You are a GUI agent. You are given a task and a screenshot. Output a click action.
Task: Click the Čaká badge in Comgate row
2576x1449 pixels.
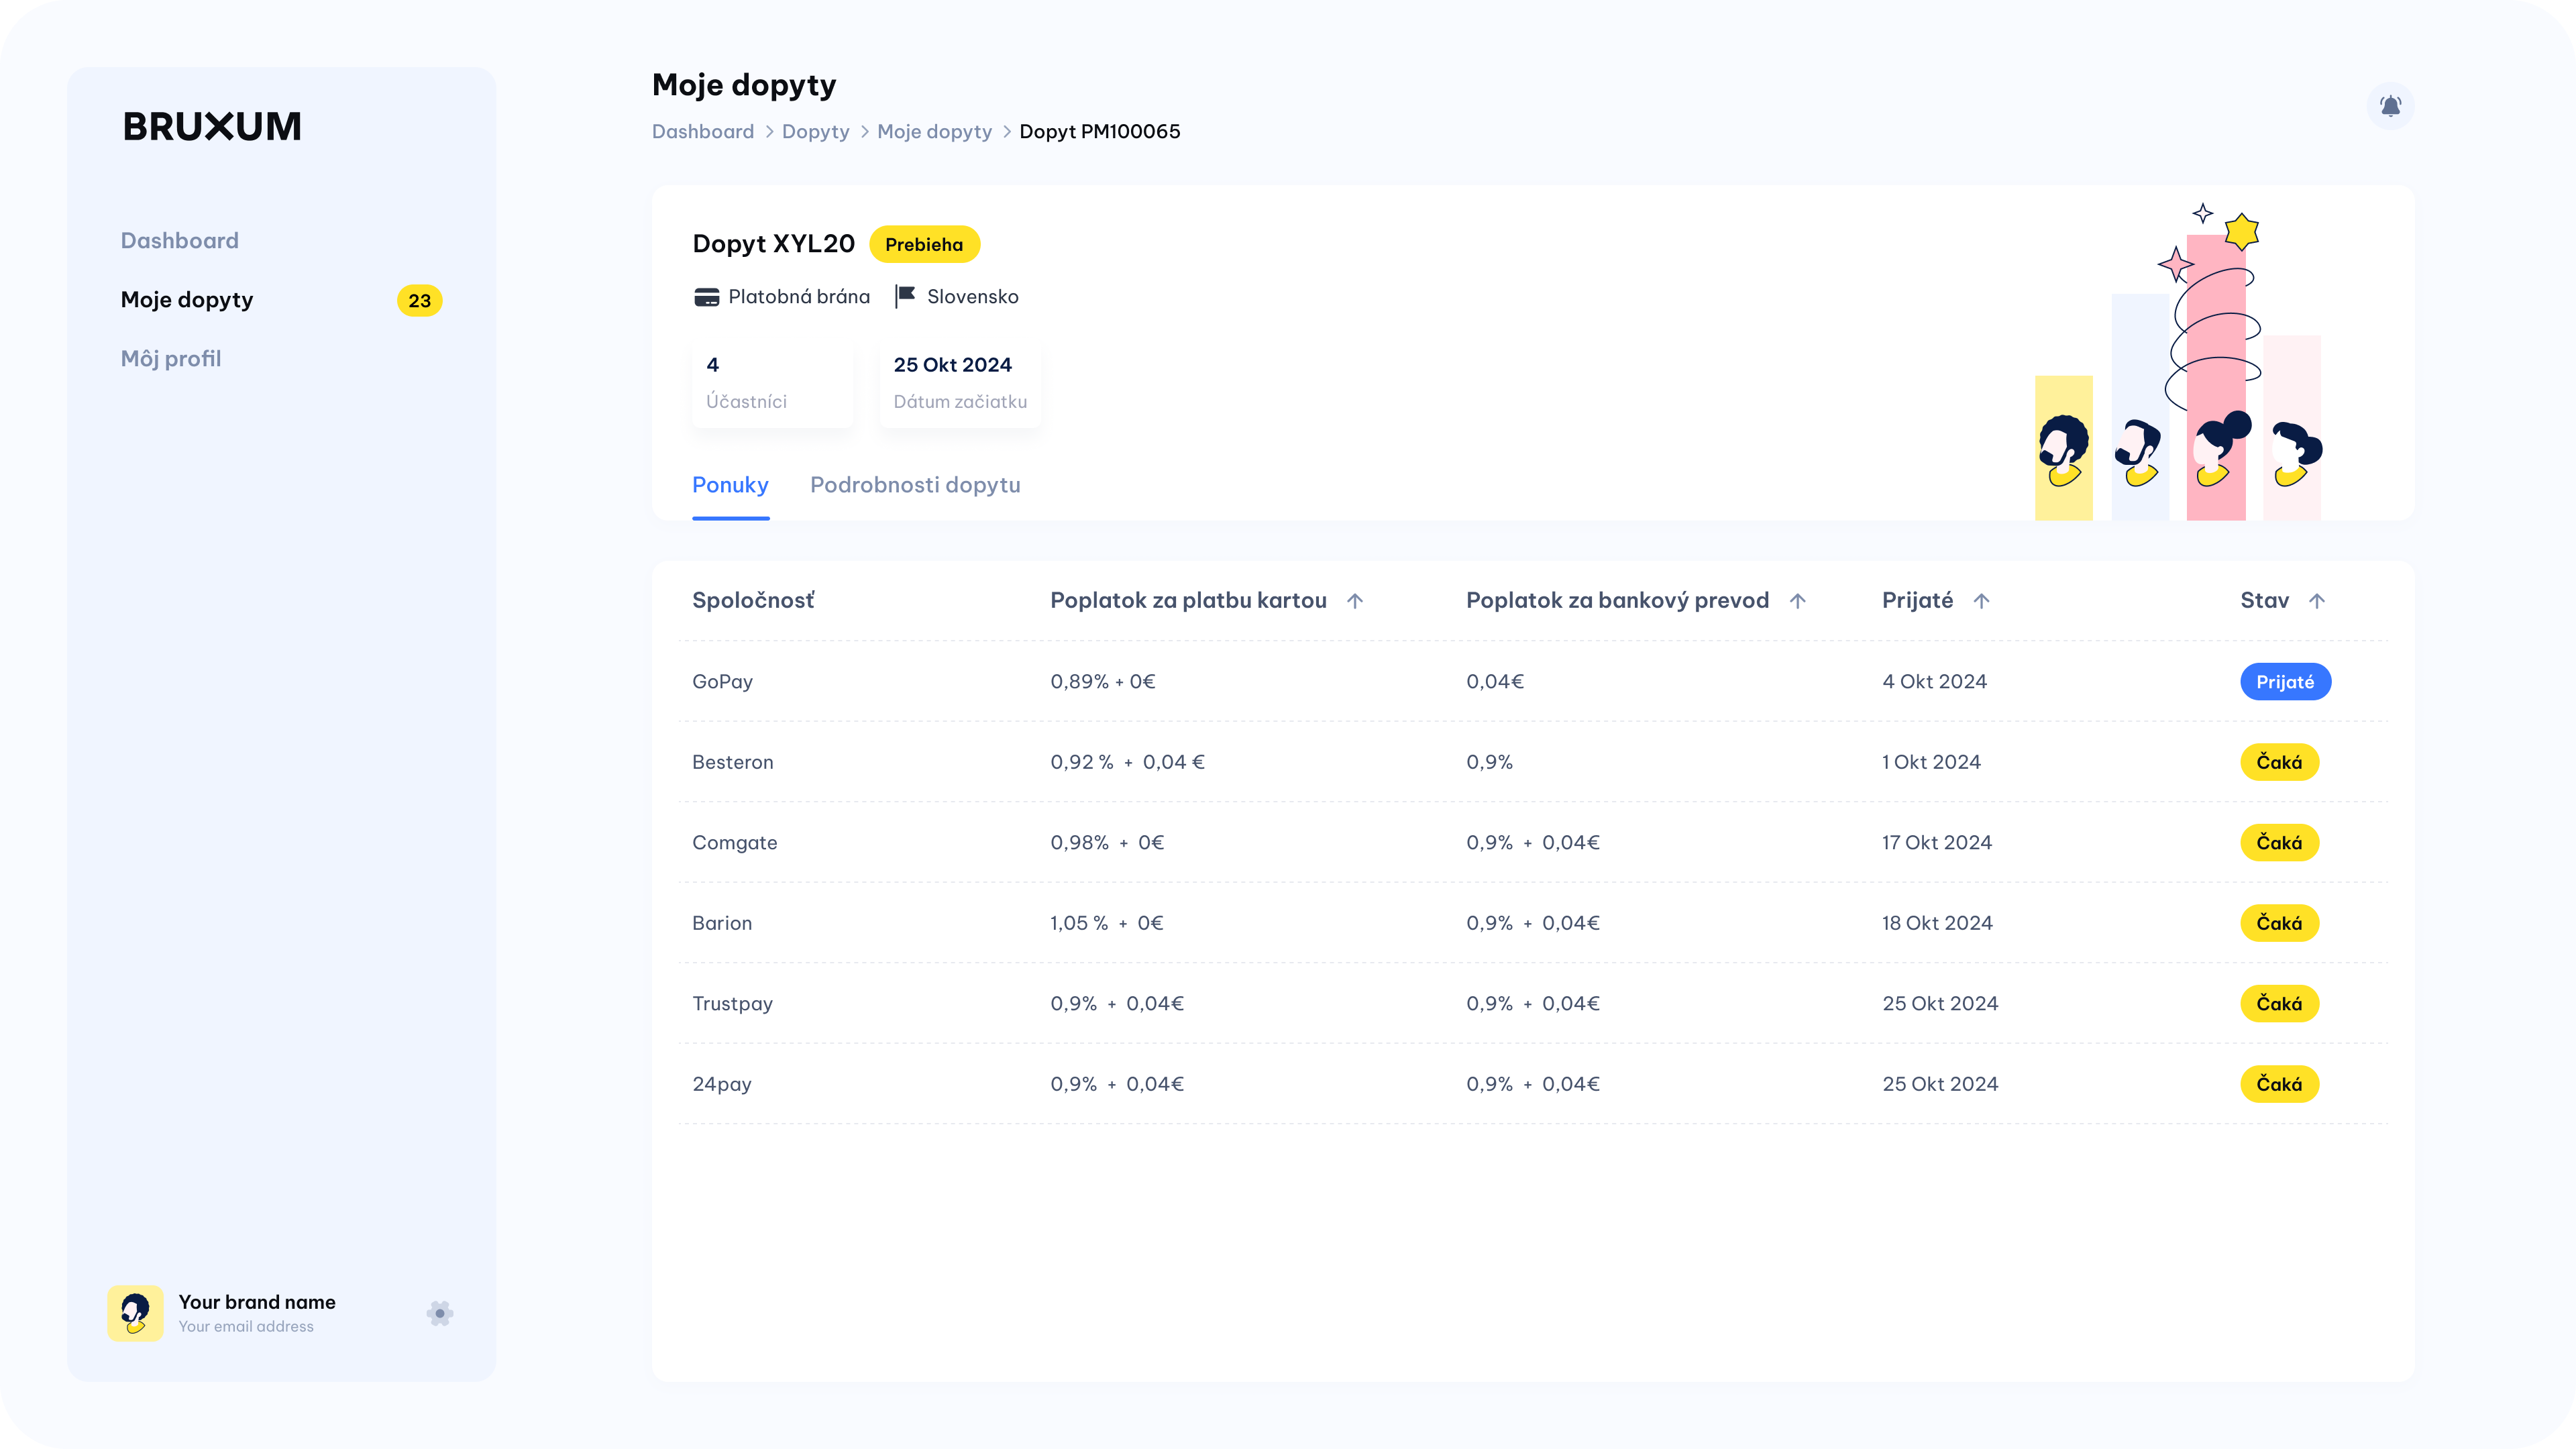tap(2279, 843)
